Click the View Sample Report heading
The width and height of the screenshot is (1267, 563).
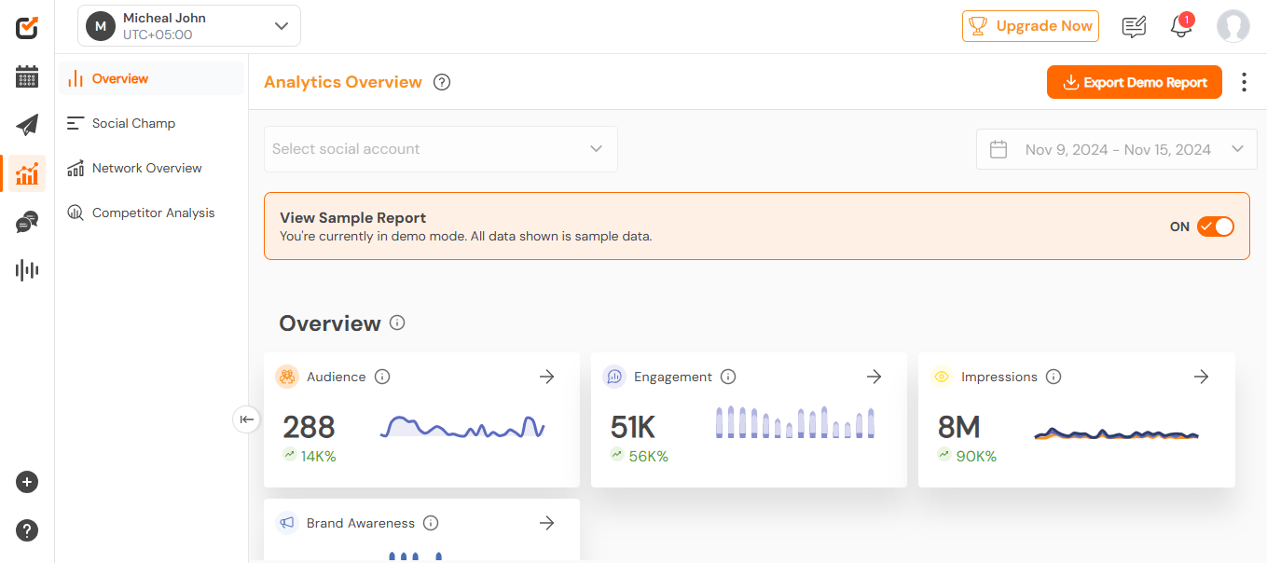pos(353,217)
